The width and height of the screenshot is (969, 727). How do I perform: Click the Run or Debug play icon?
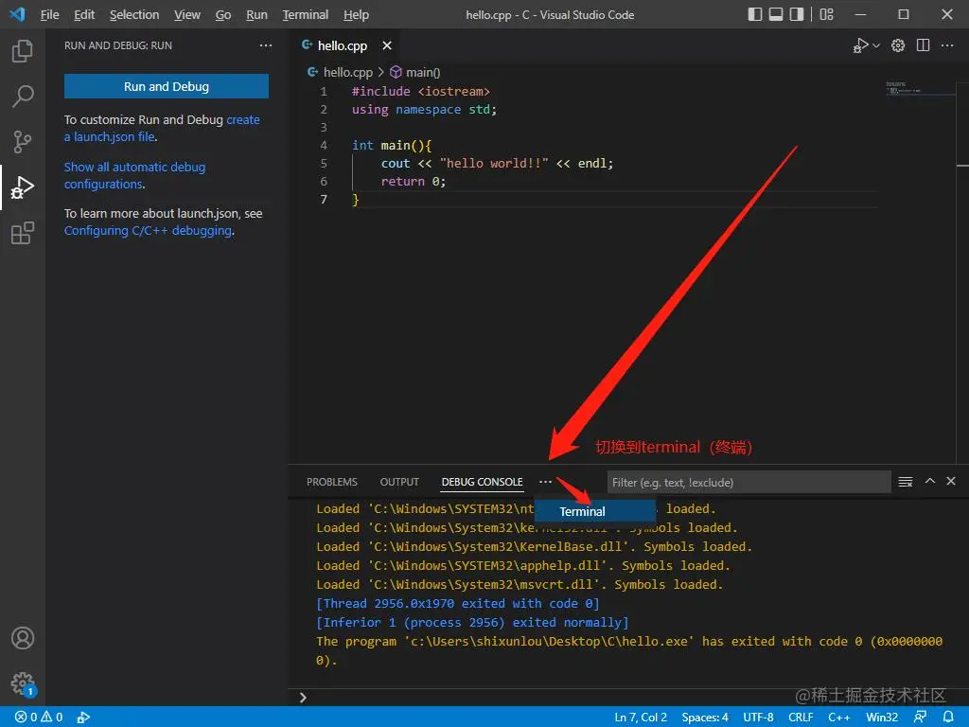(x=861, y=45)
